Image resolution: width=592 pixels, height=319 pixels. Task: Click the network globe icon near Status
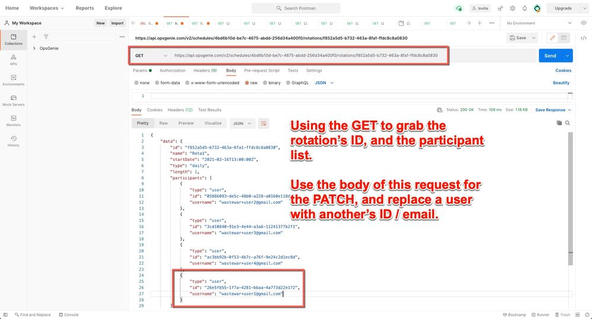(440, 110)
